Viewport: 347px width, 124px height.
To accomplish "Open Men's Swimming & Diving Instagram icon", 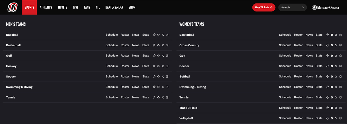I will coord(167,87).
